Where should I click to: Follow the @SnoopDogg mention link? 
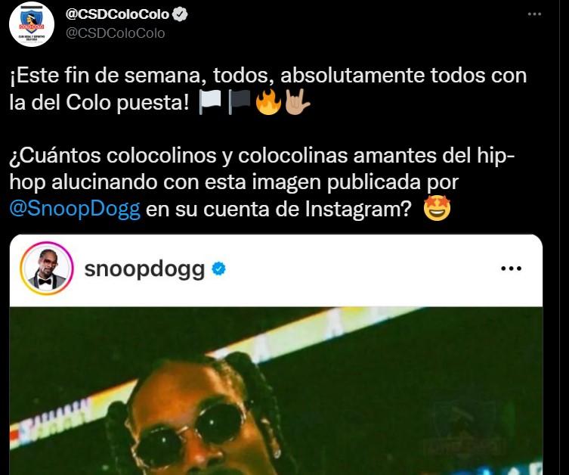[x=75, y=209]
